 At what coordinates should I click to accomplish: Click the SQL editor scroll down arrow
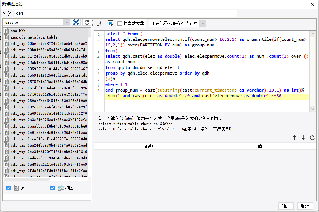point(313,109)
